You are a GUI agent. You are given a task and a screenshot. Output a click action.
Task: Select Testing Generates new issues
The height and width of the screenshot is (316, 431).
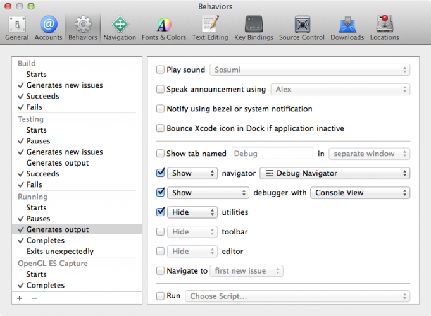[77, 152]
